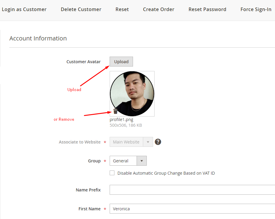The image size is (275, 219).
Task: Select the General group combo box
Action: tap(128, 161)
